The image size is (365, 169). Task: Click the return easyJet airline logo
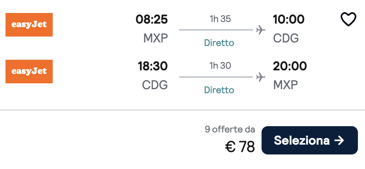click(x=29, y=72)
